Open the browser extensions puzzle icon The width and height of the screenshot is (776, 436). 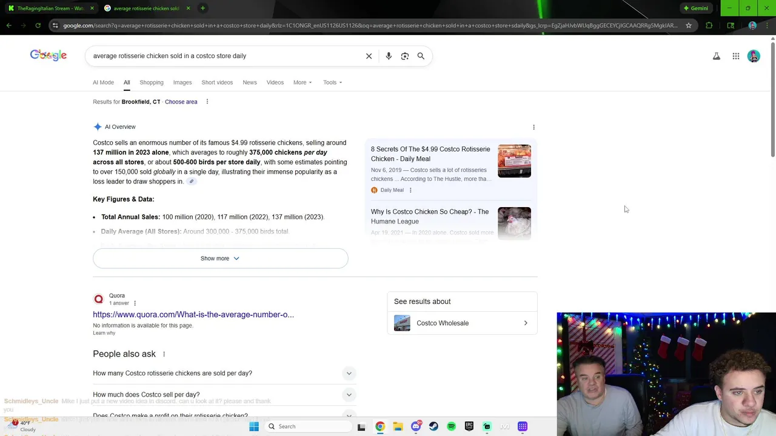point(709,25)
